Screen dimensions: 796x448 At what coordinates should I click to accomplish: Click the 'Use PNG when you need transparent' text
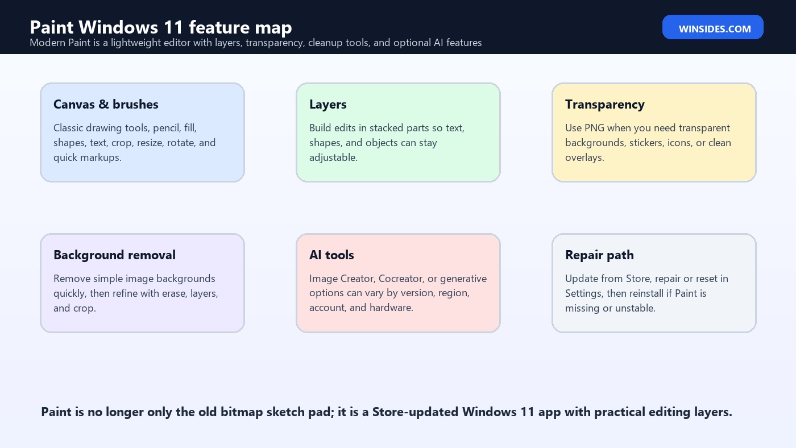[x=648, y=143]
